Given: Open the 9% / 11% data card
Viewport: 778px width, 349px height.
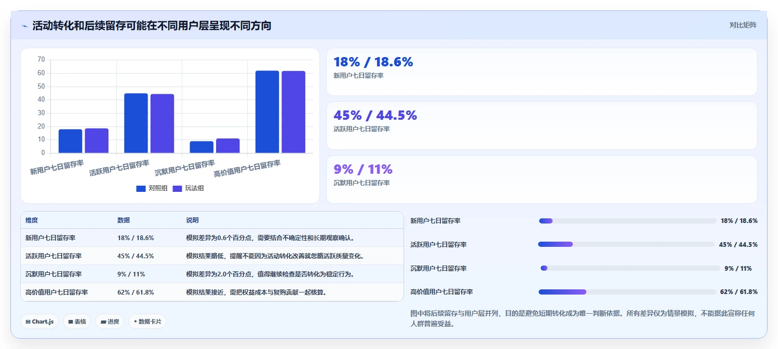Looking at the screenshot, I should click(x=542, y=179).
